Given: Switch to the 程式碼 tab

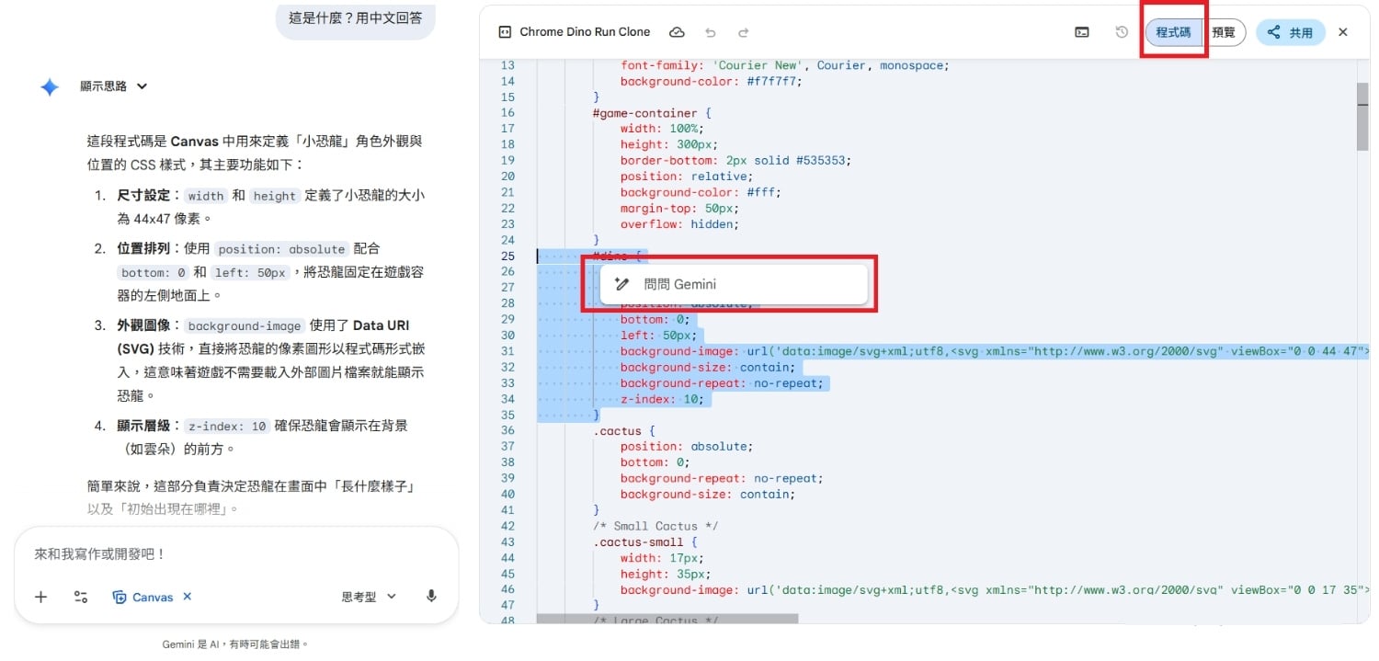Looking at the screenshot, I should (x=1173, y=32).
